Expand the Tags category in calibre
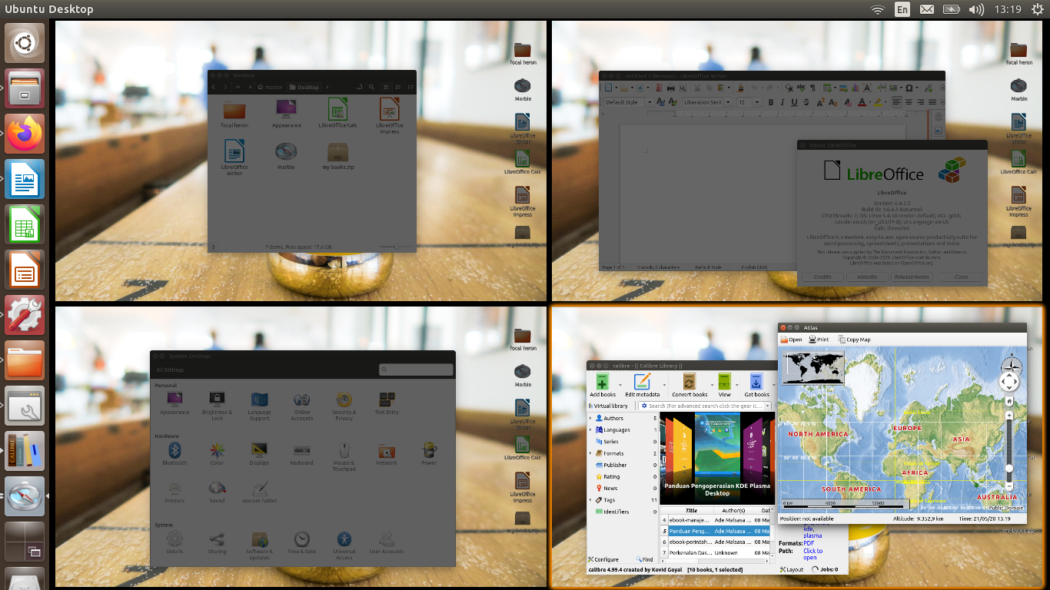 point(590,500)
